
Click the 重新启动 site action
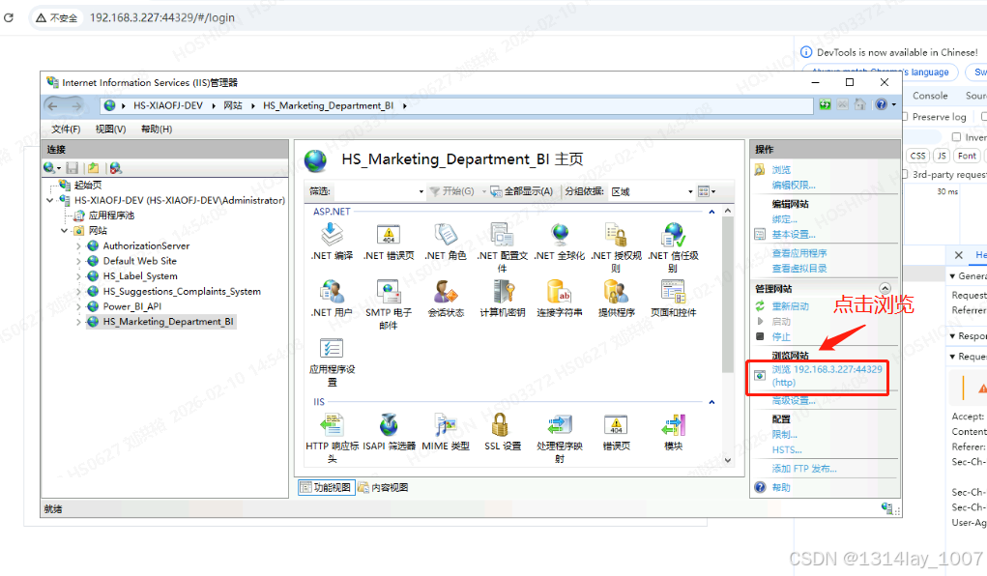(x=790, y=306)
